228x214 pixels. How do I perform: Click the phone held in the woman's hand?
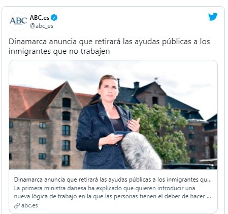pyautogui.click(x=122, y=133)
